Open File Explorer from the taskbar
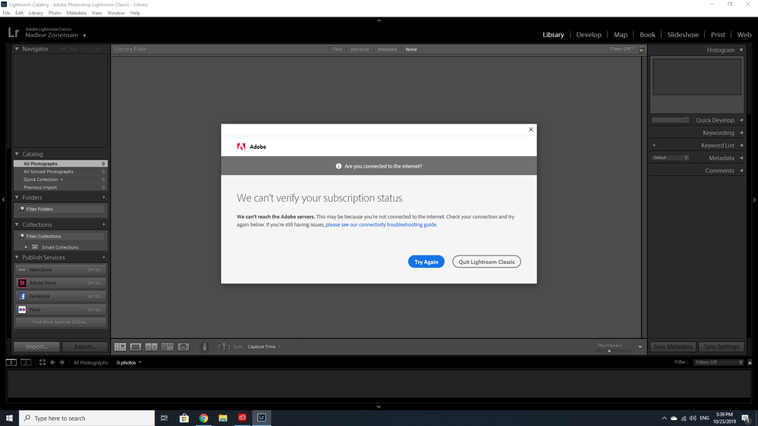The width and height of the screenshot is (758, 426). pos(223,418)
